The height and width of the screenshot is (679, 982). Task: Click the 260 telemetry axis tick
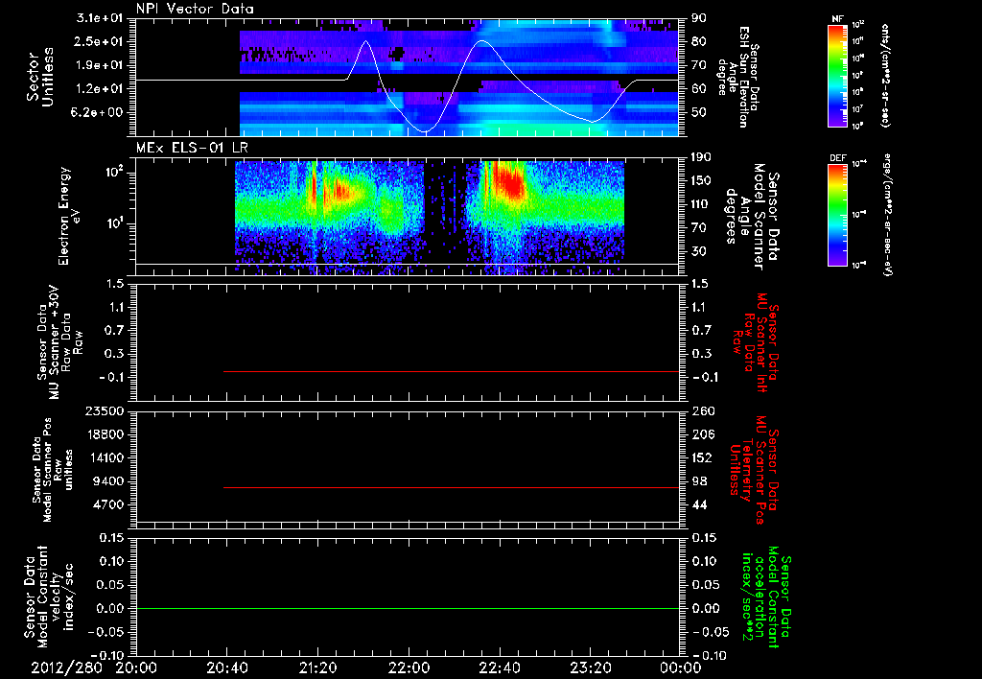pyautogui.click(x=703, y=411)
